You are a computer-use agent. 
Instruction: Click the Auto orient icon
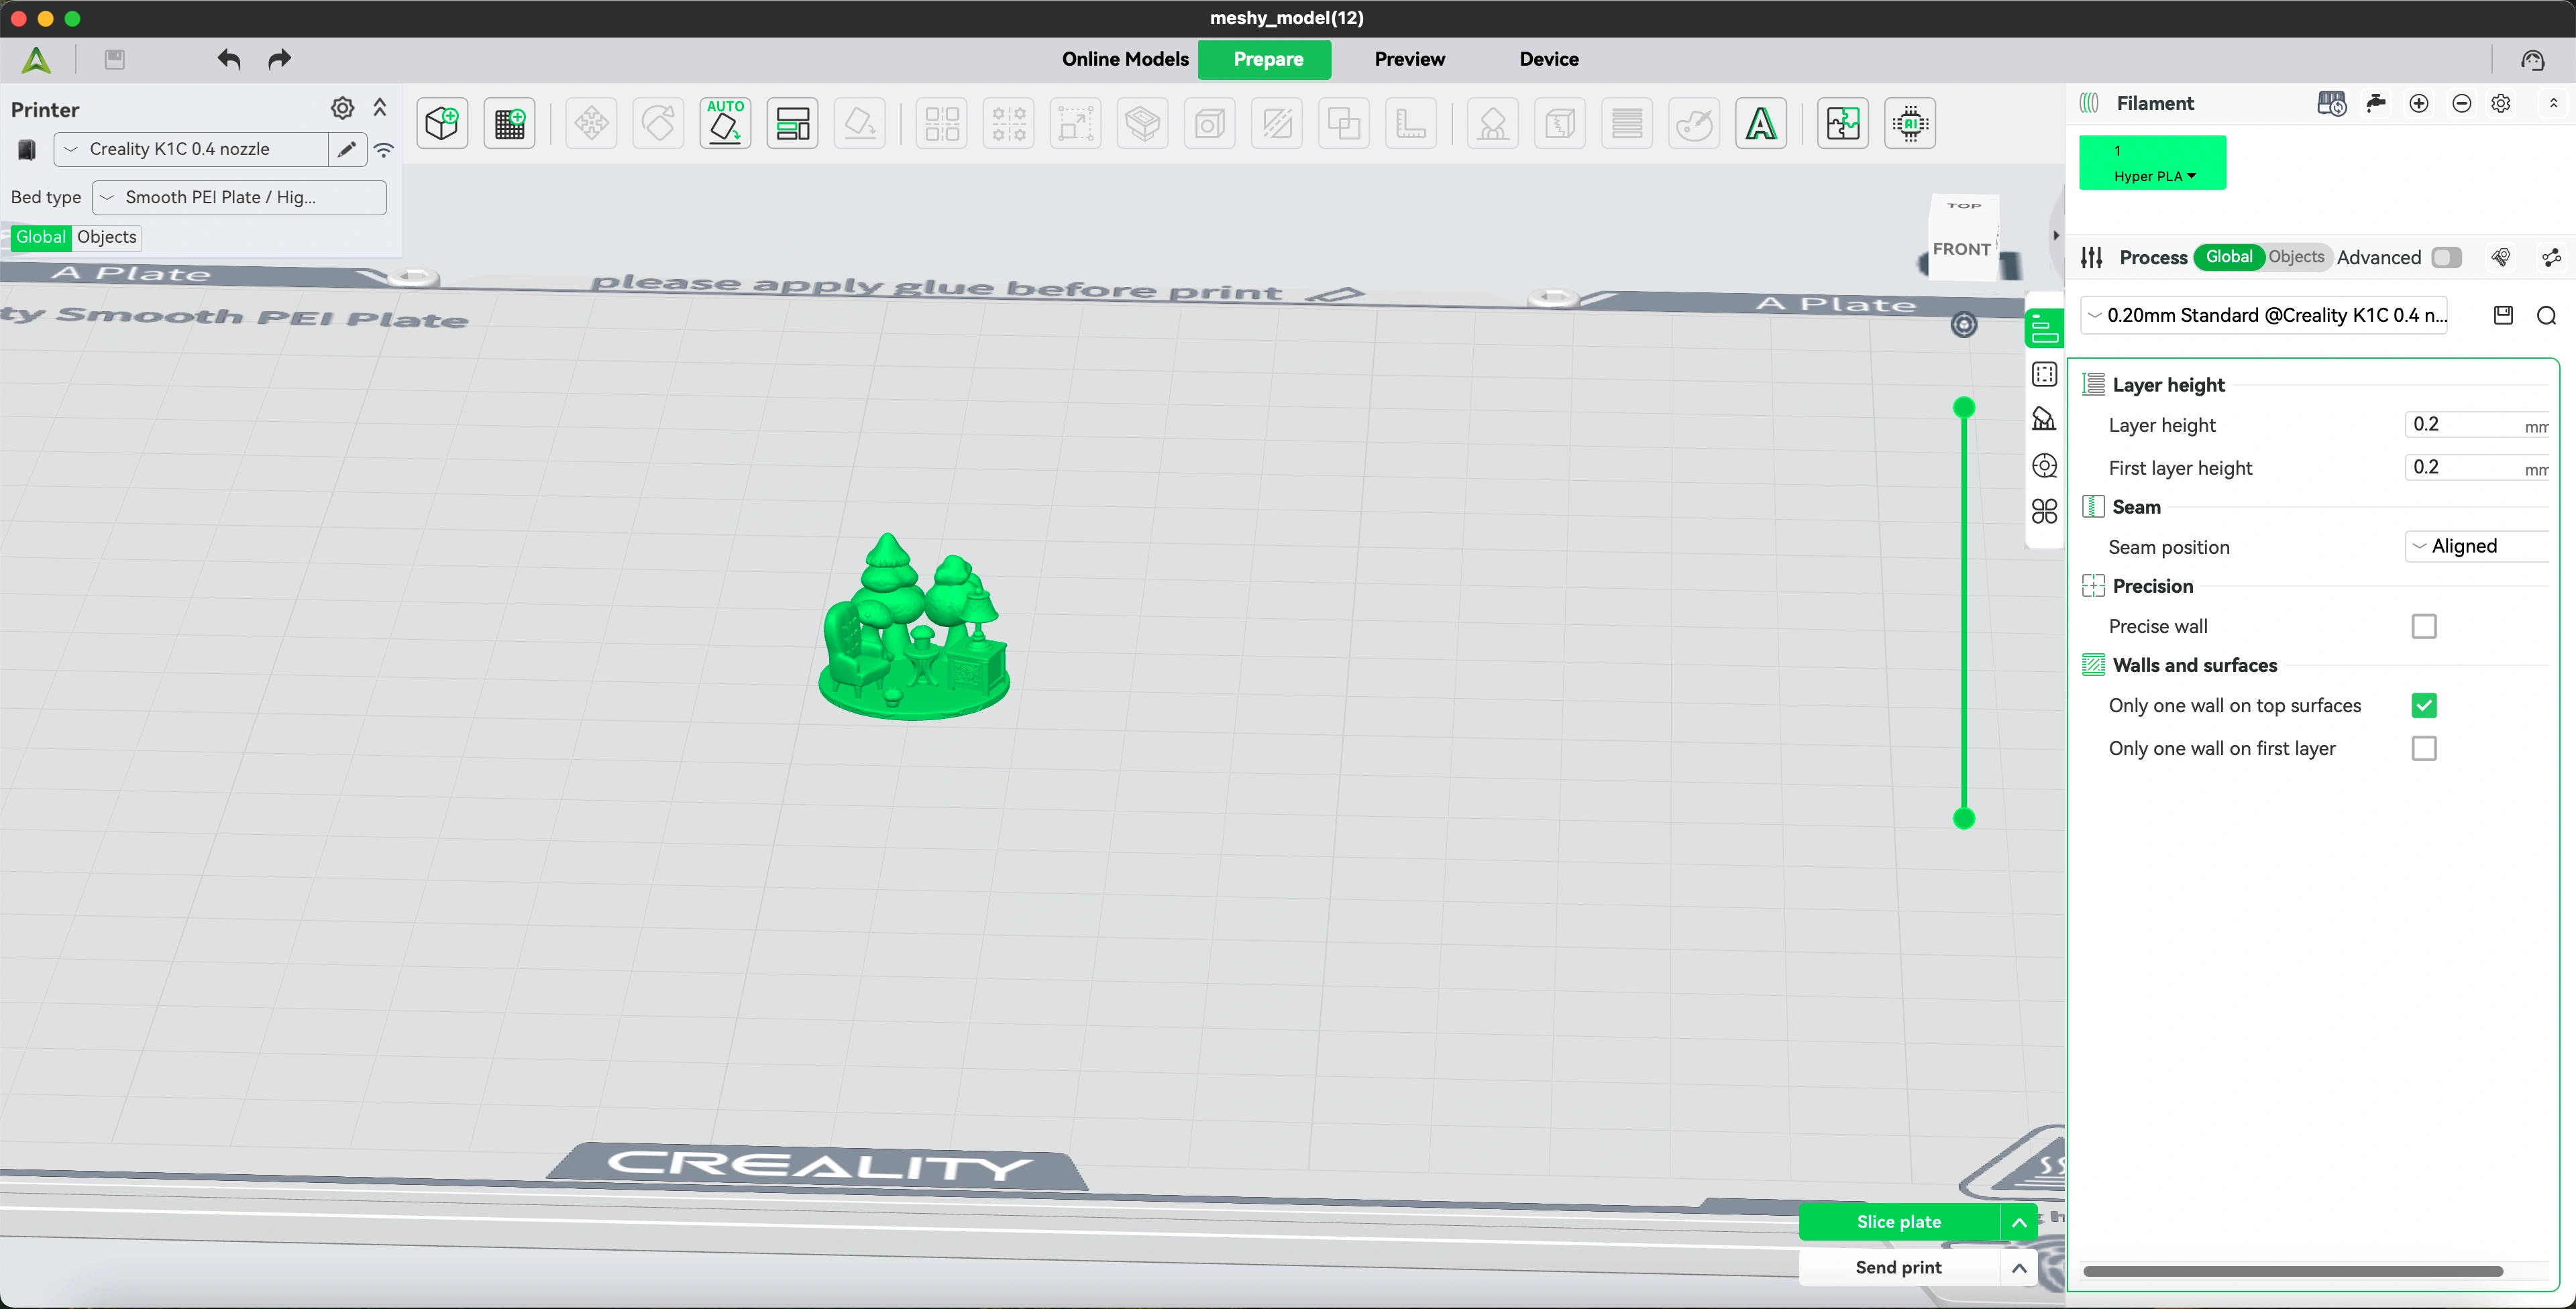[725, 124]
